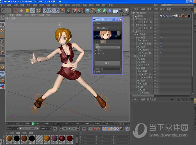This screenshot has height=145, width=196.
Task: Click the record keyframe red button
Action: tap(94, 129)
